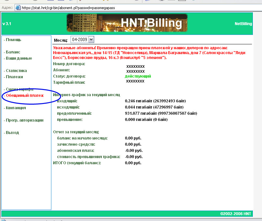Go to the Баланс section
The height and width of the screenshot is (221, 262).
(x=13, y=52)
